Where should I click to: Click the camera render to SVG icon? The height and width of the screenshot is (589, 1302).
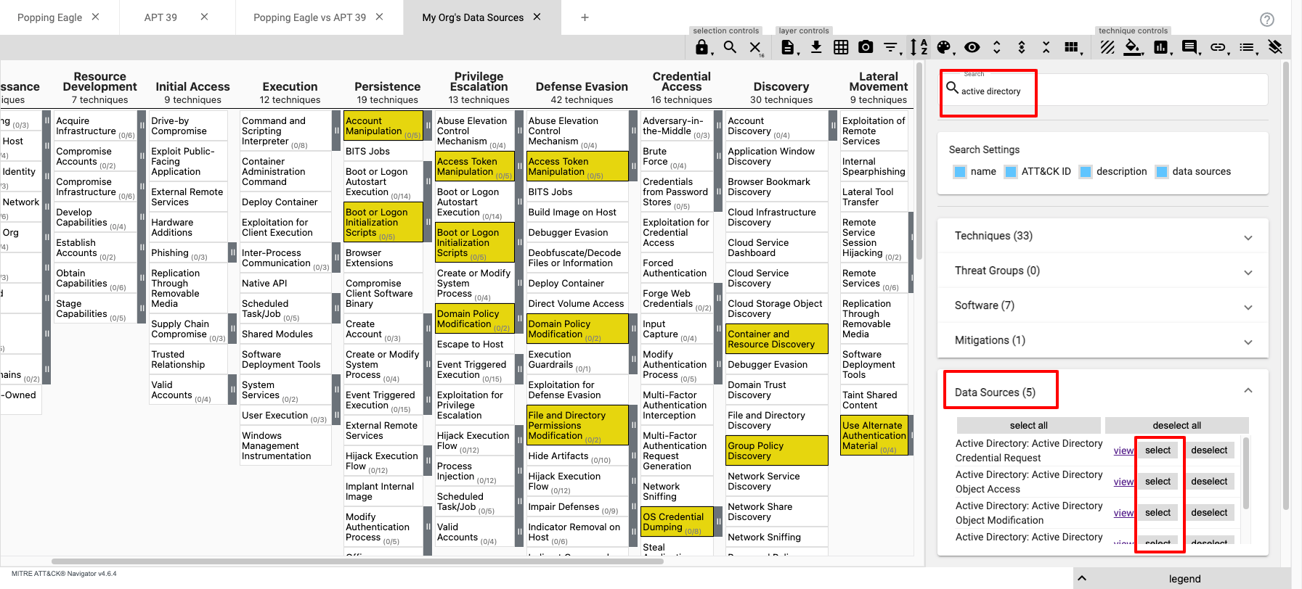pyautogui.click(x=866, y=47)
